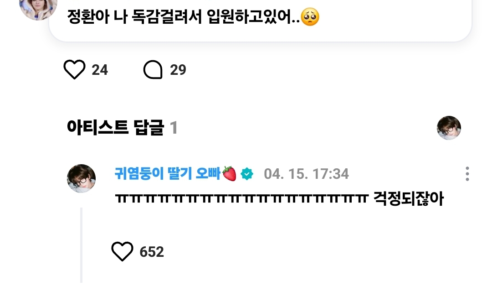The height and width of the screenshot is (286, 492).
Task: Tap the reply timestamp 04. 15. 17:34
Action: click(306, 174)
